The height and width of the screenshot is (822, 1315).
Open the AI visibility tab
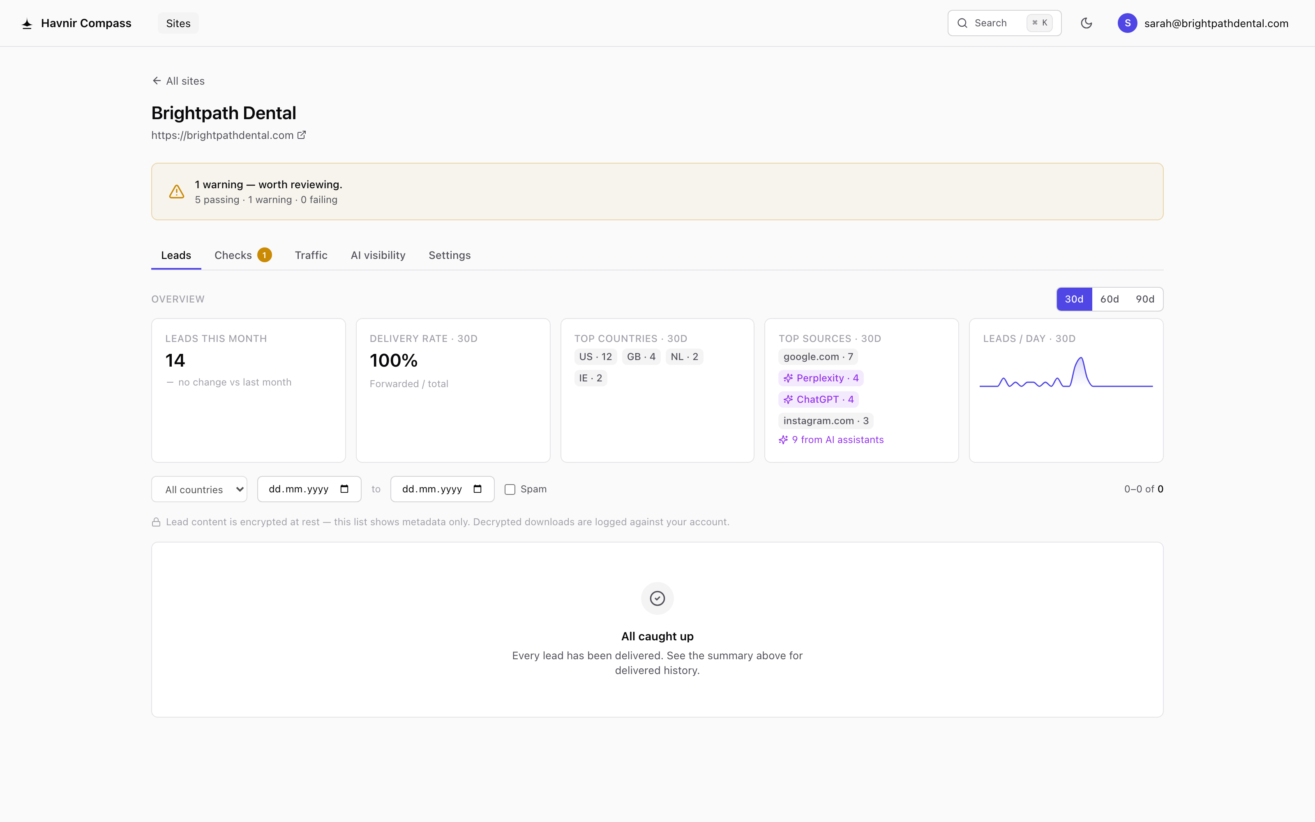tap(378, 255)
